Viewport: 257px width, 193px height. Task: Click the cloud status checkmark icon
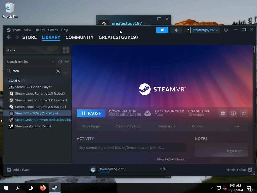point(148,113)
